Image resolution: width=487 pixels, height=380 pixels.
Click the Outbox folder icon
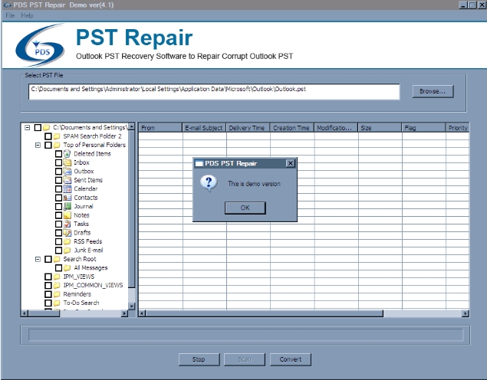[67, 172]
